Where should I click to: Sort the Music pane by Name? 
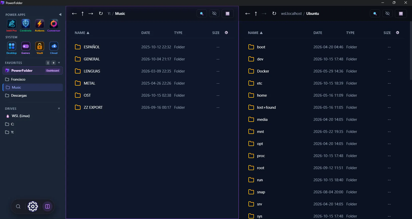[82, 33]
